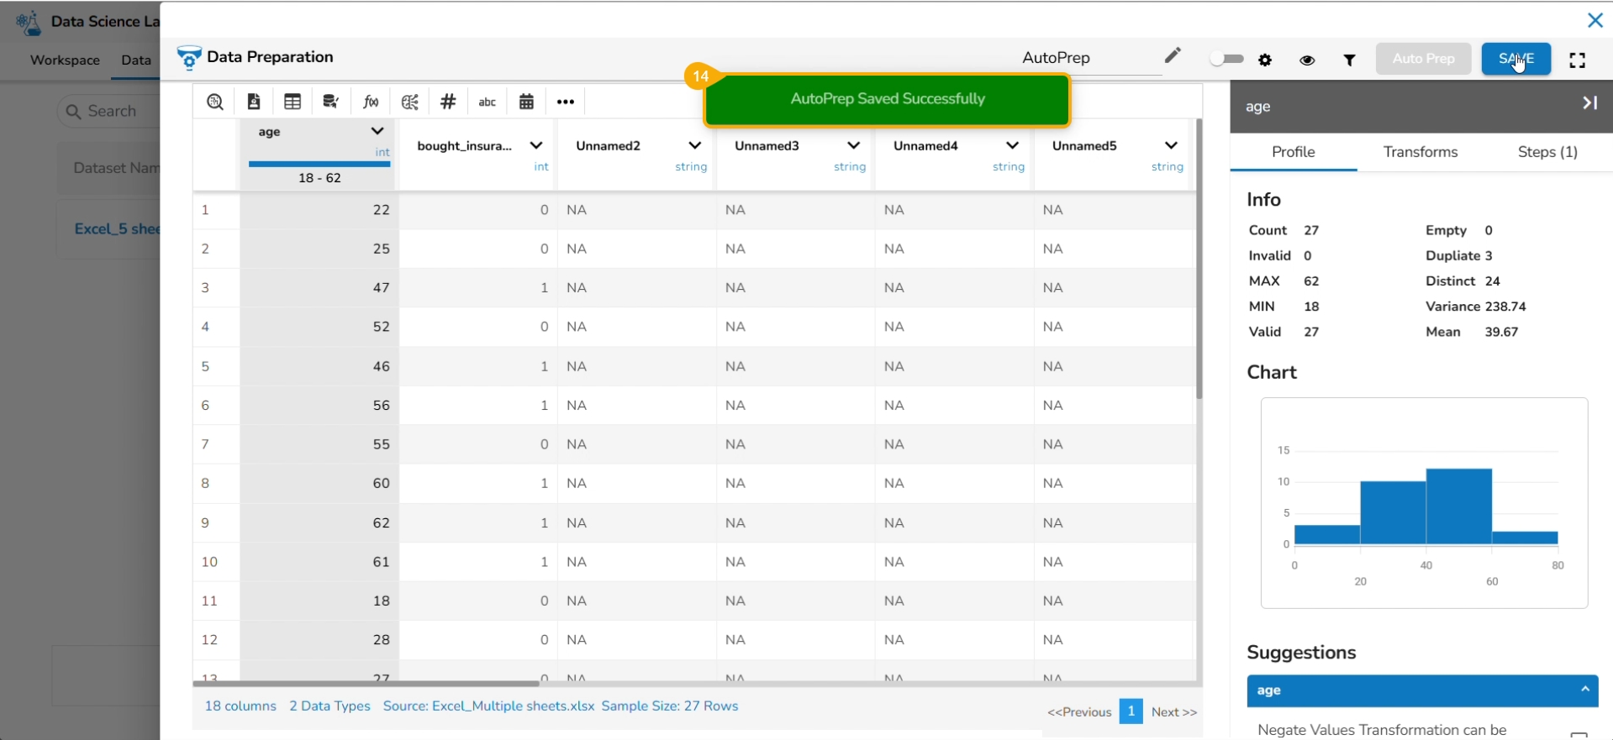This screenshot has height=740, width=1613.
Task: Expand the Unnamed3 column dropdown
Action: (853, 145)
